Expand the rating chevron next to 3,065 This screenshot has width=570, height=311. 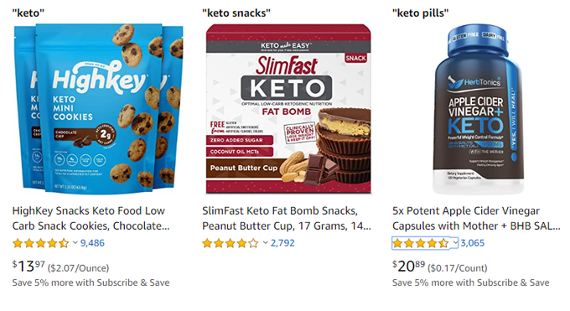[x=455, y=242]
